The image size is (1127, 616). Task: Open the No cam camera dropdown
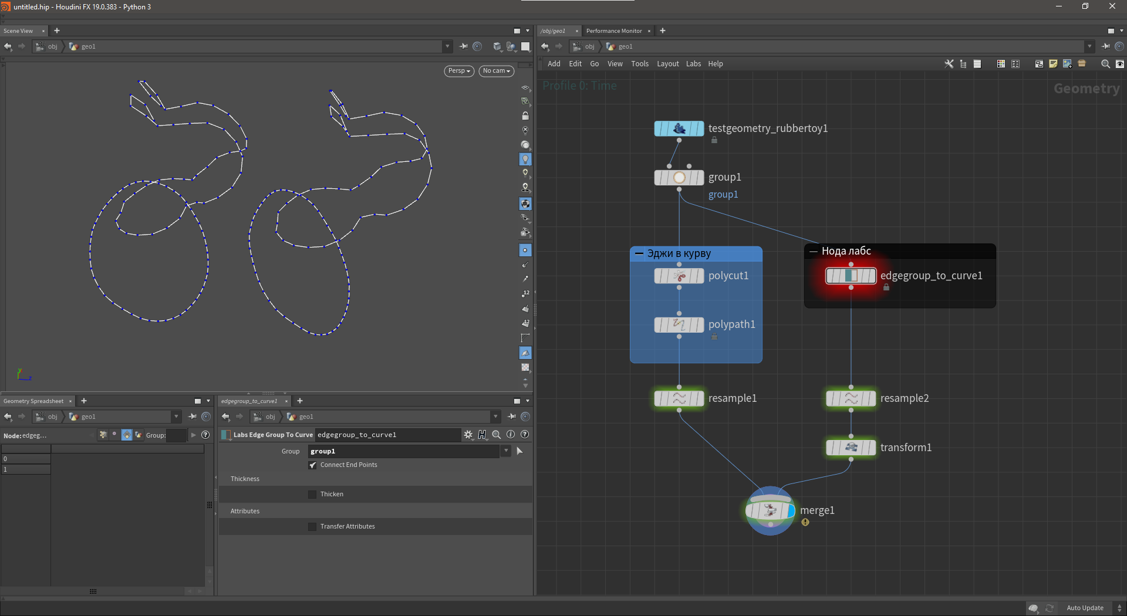[497, 71]
